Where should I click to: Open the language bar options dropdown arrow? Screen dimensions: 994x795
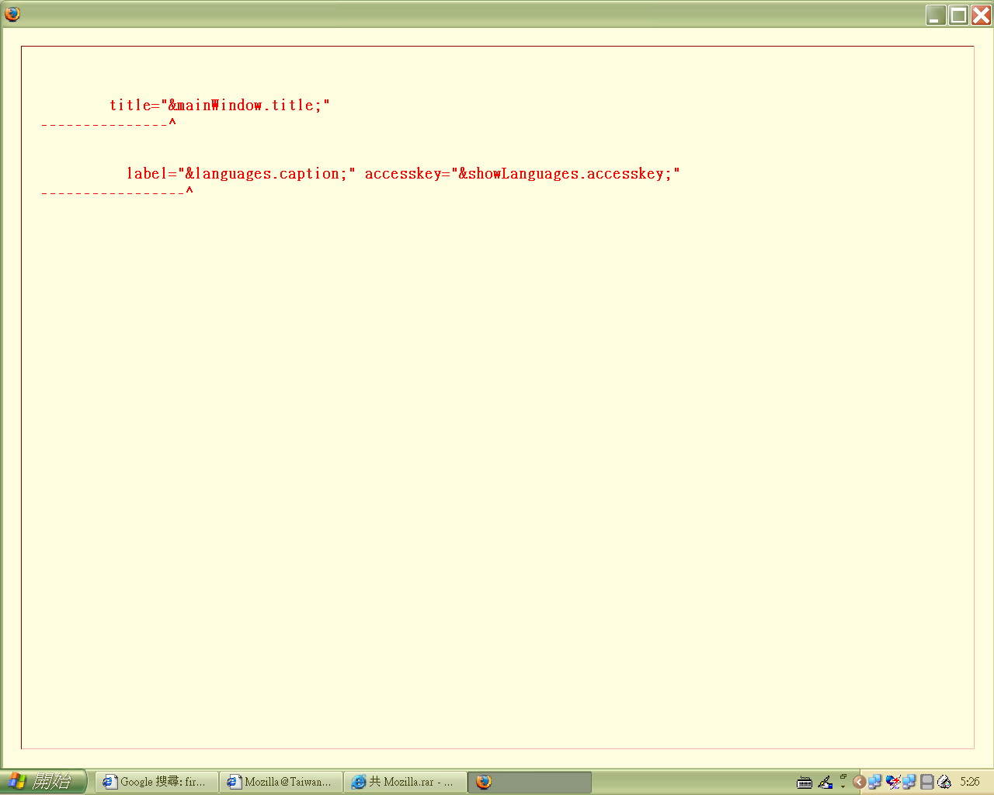point(843,786)
